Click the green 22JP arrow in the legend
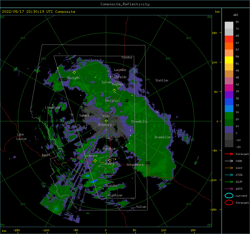250x234 pixels. [229, 182]
